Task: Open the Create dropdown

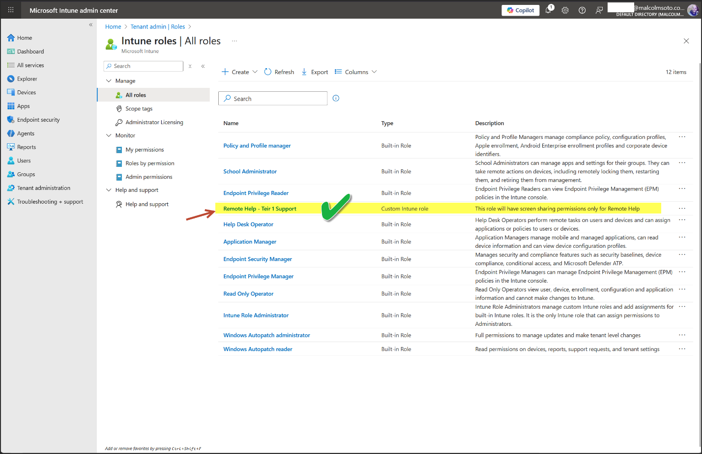Action: (239, 72)
